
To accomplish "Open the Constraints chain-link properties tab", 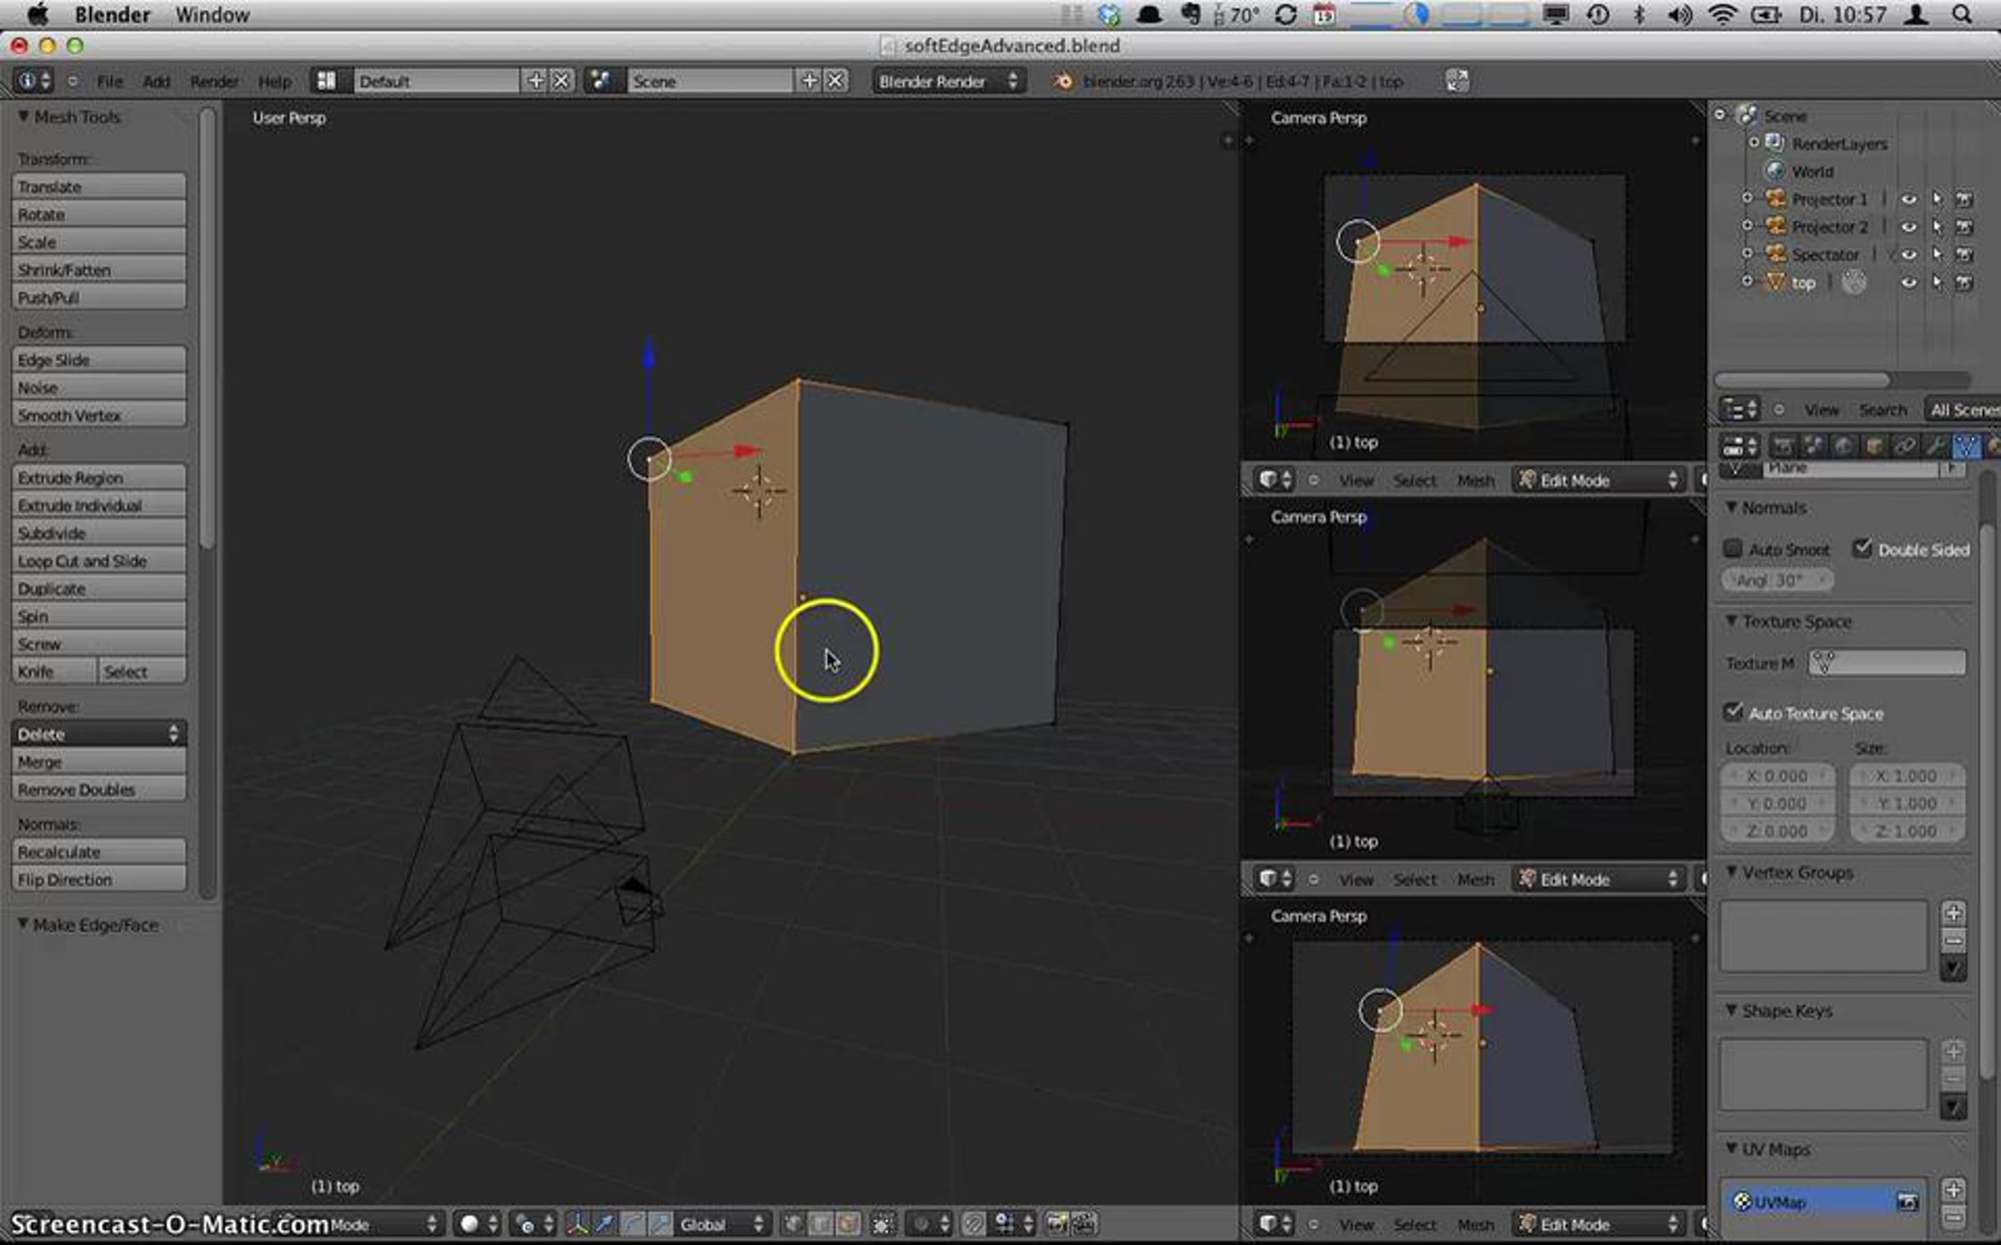I will pyautogui.click(x=1904, y=446).
